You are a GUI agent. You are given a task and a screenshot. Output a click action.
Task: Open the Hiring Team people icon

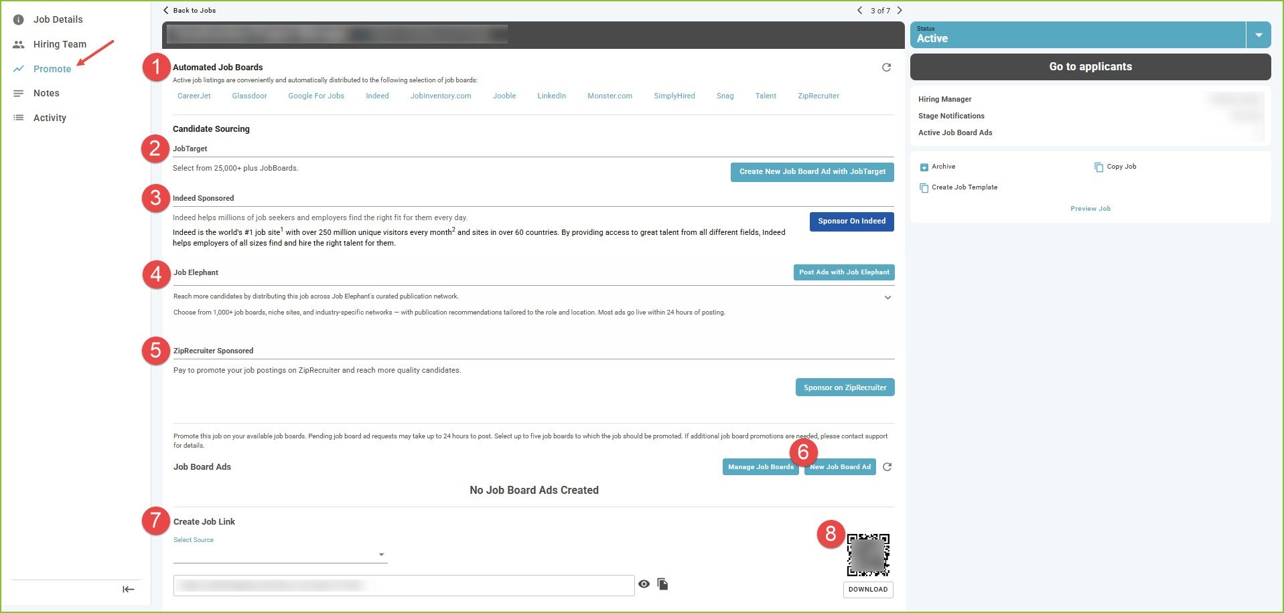(x=19, y=45)
